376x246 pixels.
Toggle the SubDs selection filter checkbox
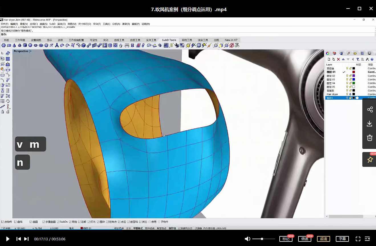[58, 222]
